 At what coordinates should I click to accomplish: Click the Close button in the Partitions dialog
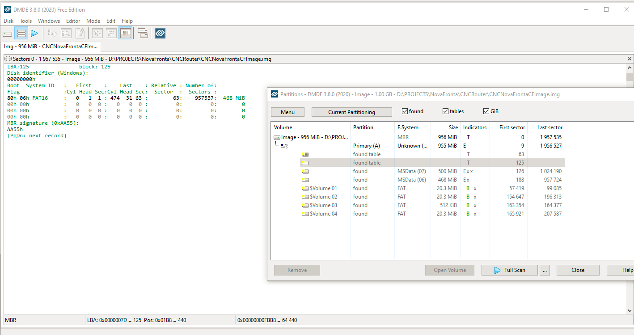(x=578, y=270)
